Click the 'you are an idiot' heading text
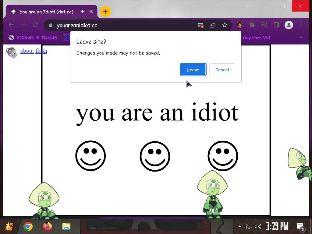 click(x=157, y=113)
